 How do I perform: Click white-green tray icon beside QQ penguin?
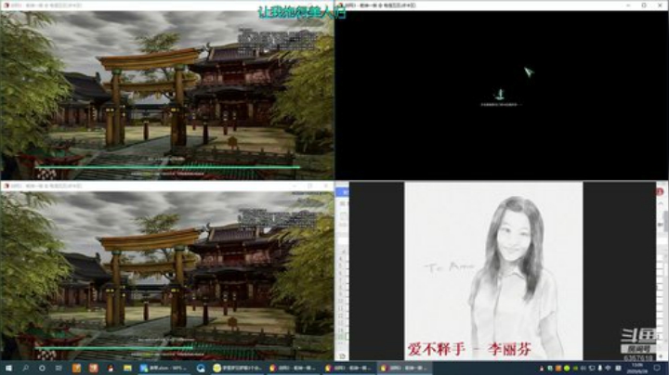pyautogui.click(x=550, y=369)
